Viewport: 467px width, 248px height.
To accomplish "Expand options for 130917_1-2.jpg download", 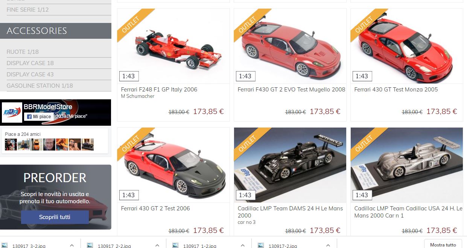I will coord(243,245).
